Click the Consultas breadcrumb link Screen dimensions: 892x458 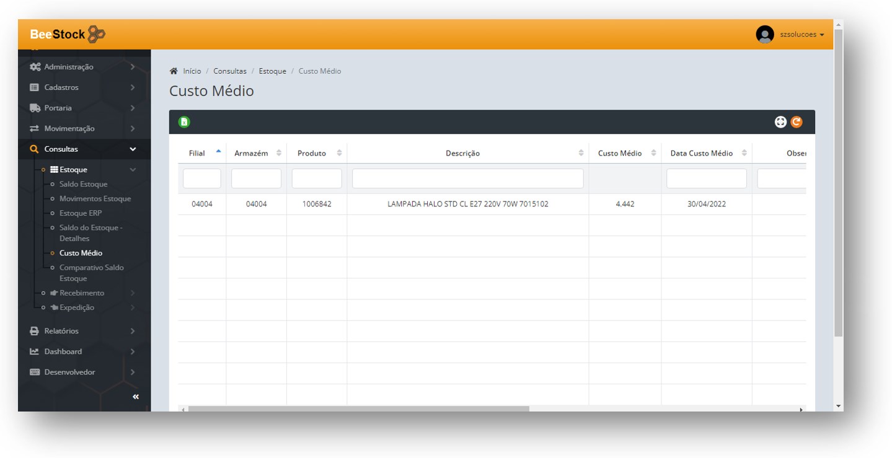tap(229, 71)
